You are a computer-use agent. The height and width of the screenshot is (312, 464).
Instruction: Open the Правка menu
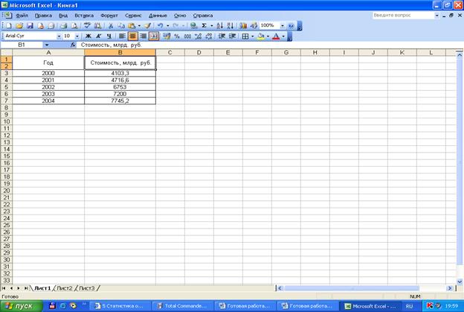coord(43,16)
